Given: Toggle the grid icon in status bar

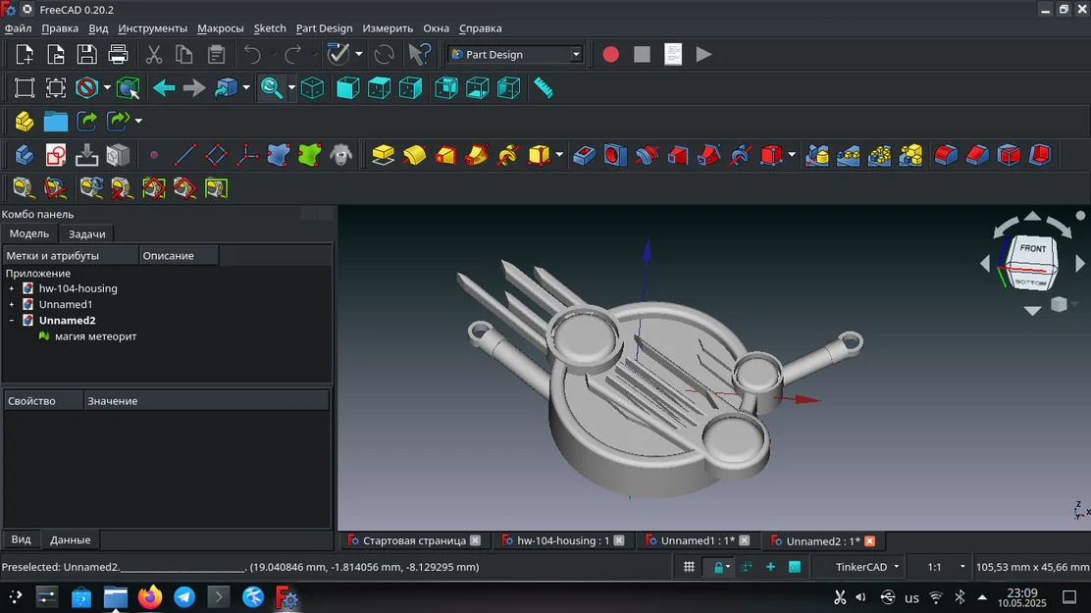Looking at the screenshot, I should pos(689,567).
